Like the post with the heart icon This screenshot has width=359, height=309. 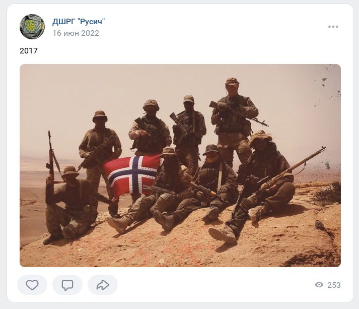point(32,285)
